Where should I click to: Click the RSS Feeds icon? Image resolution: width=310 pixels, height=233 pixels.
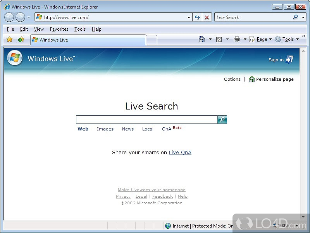pos(219,40)
